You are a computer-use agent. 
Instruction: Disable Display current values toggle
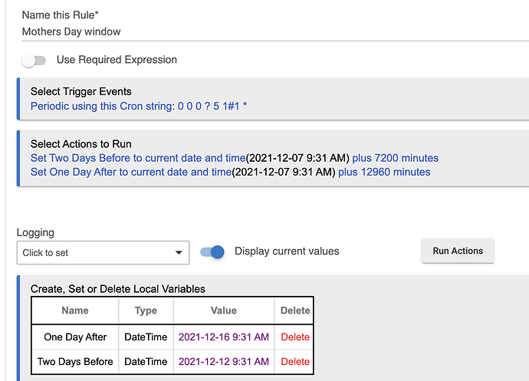[x=212, y=251]
